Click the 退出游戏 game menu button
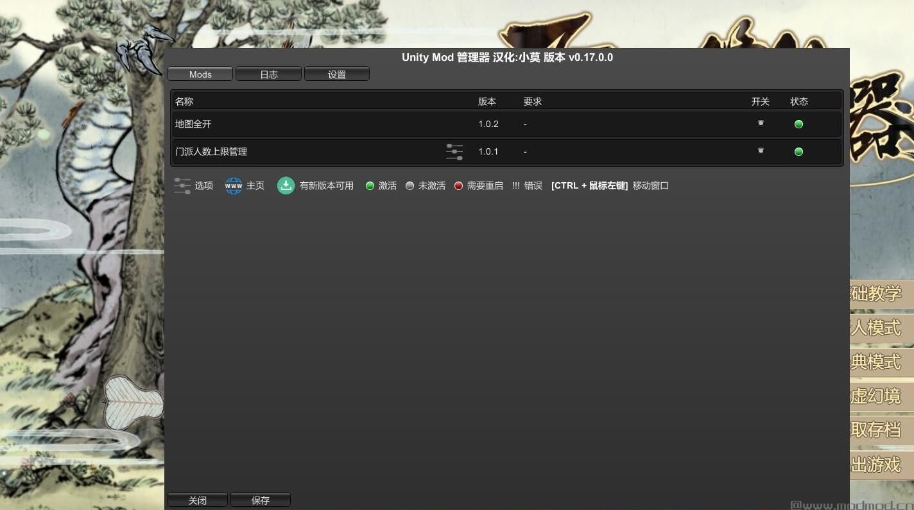This screenshot has height=510, width=914. pyautogui.click(x=881, y=464)
